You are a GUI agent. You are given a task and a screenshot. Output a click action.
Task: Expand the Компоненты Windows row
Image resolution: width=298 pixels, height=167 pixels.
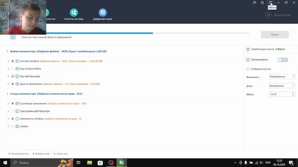[8, 119]
